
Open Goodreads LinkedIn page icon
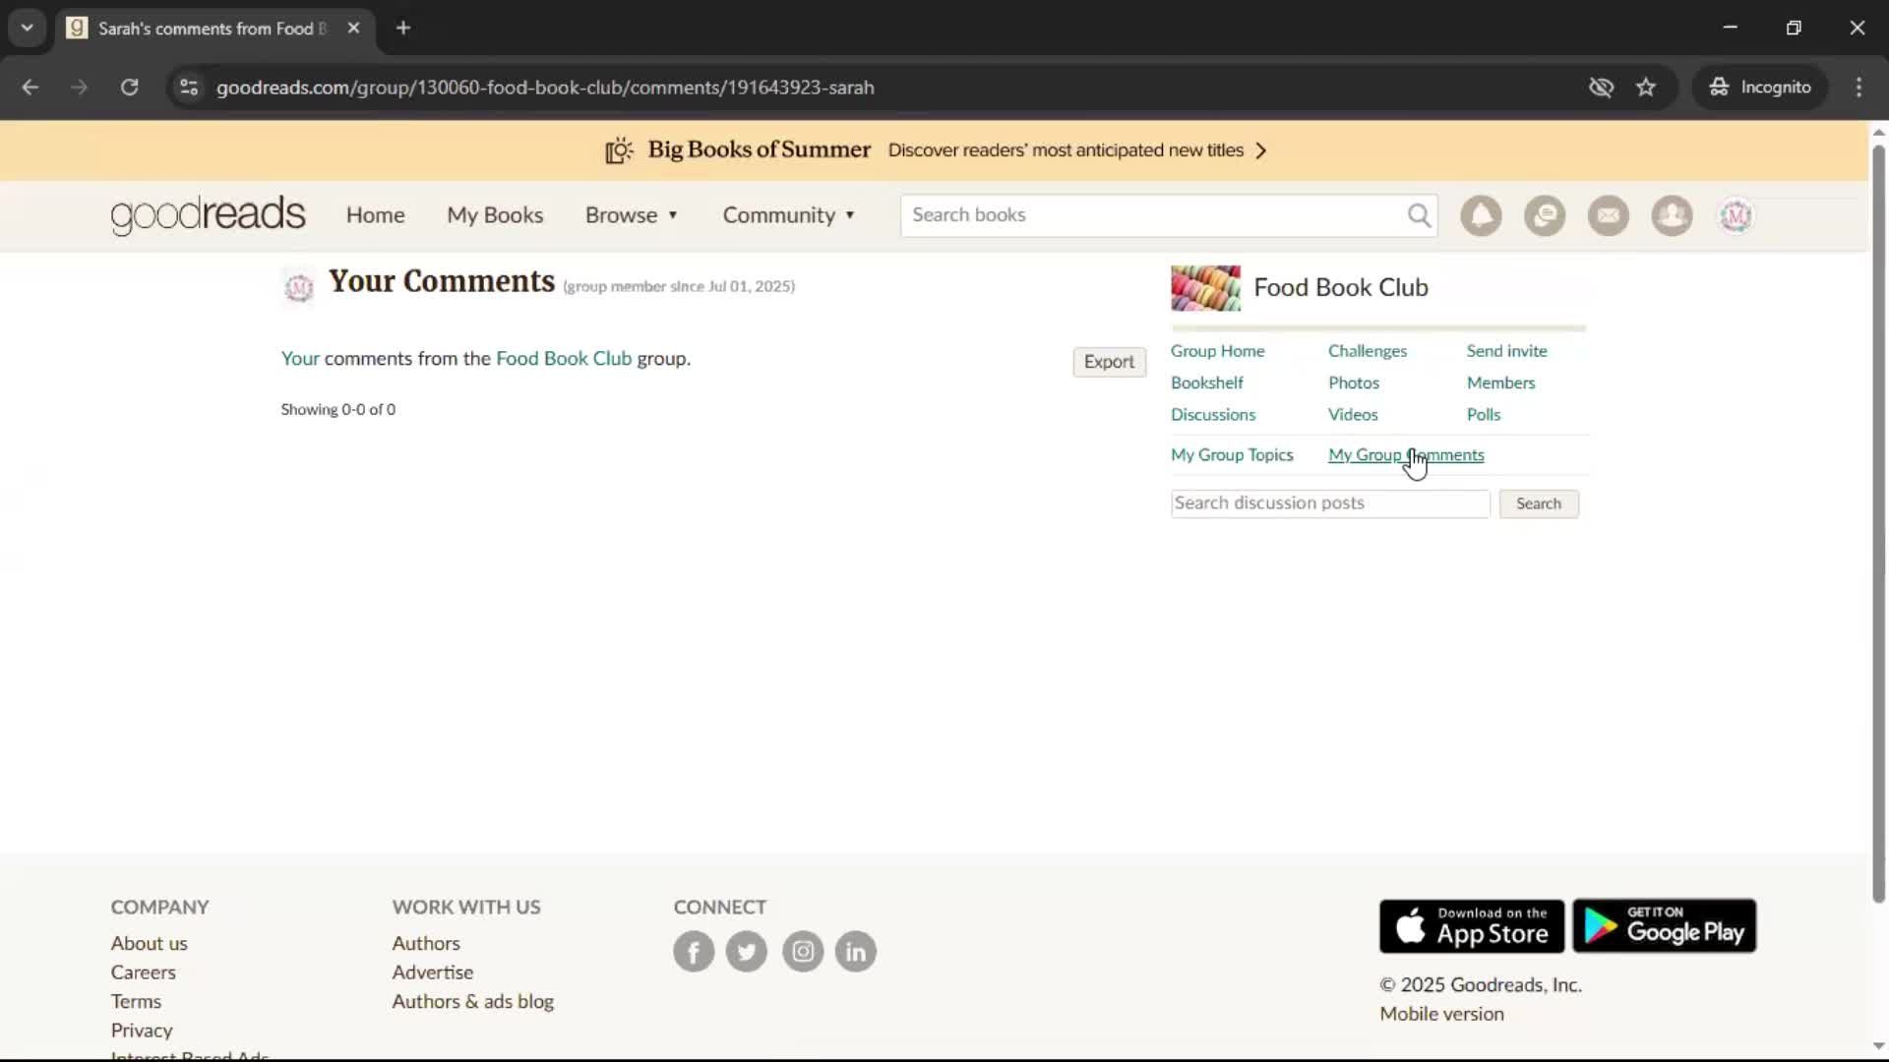coord(856,951)
